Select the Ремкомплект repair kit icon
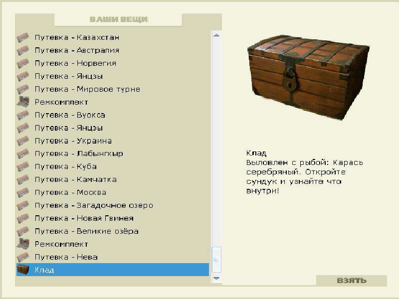This screenshot has width=399, height=299. click(22, 102)
